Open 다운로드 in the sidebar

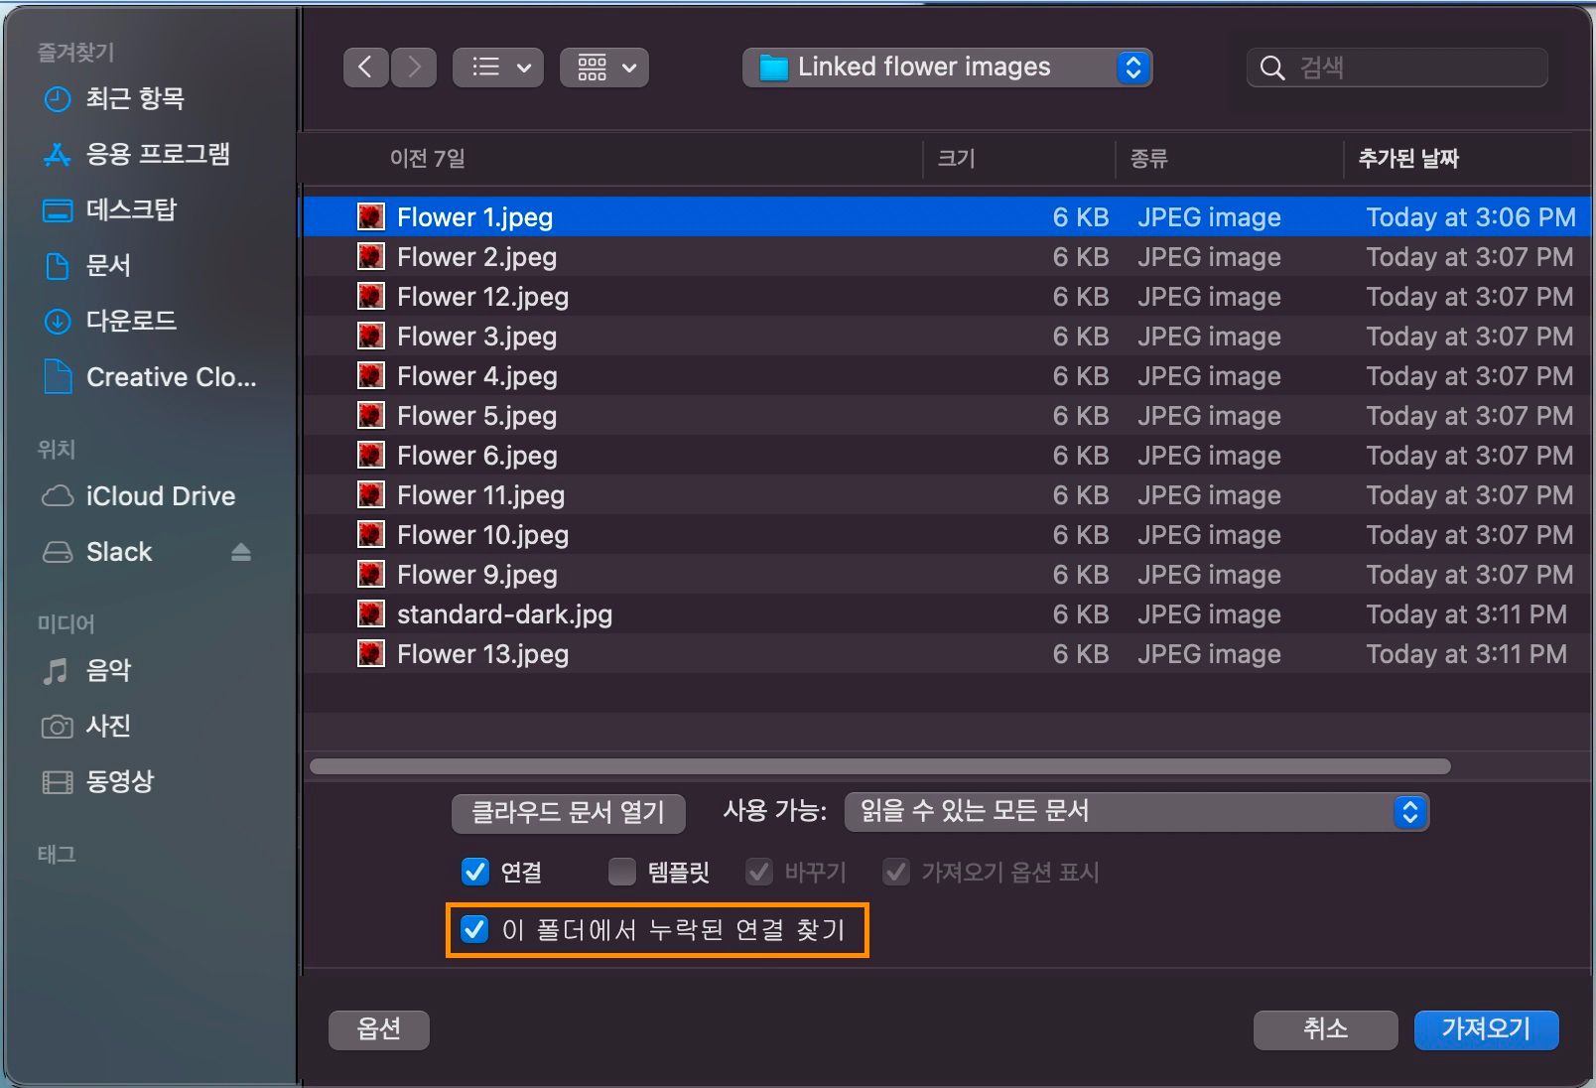pyautogui.click(x=109, y=321)
